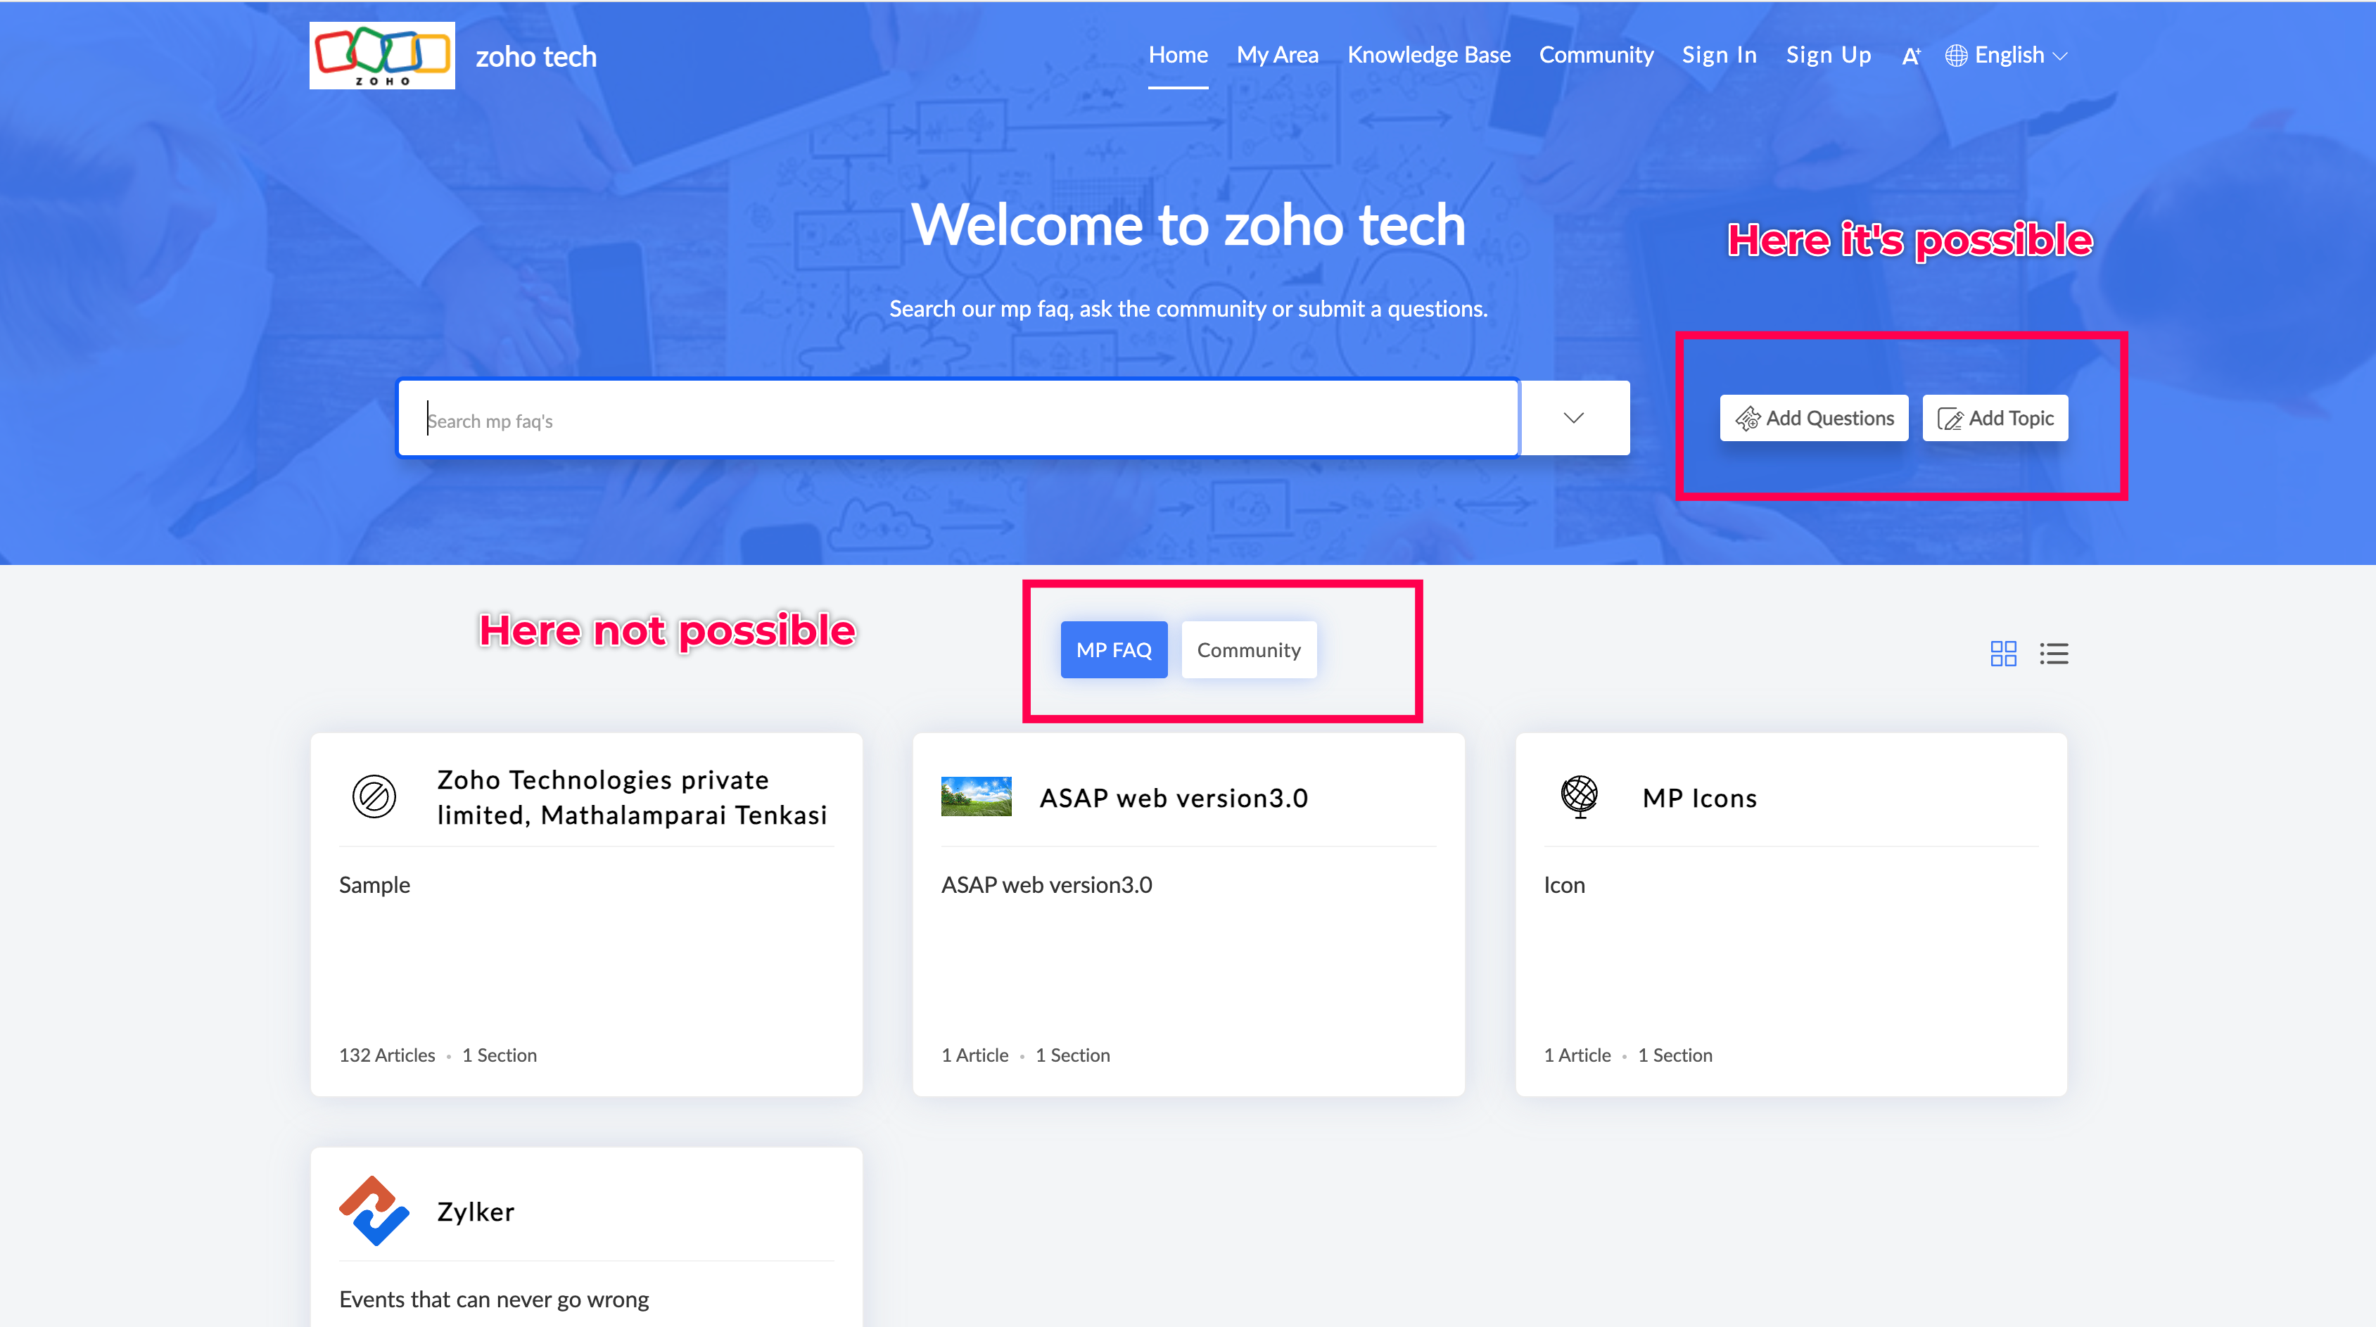Viewport: 2376px width, 1327px height.
Task: Focus the Search mp faq's field
Action: [x=958, y=419]
